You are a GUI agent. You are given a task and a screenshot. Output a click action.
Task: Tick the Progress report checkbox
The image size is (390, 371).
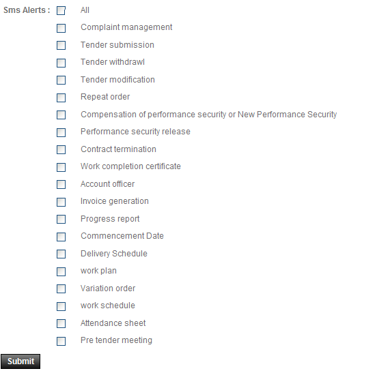[61, 220]
